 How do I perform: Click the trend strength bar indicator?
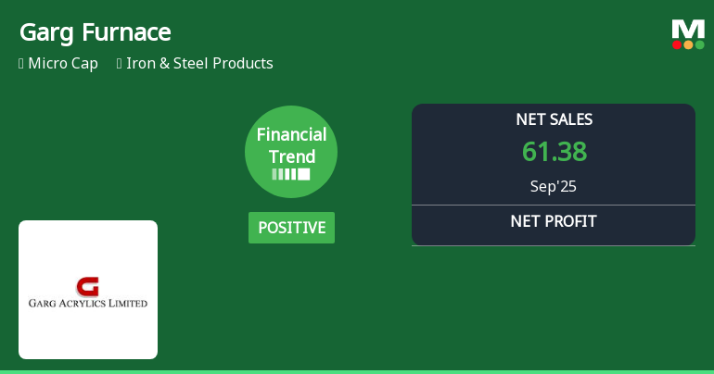(x=291, y=174)
